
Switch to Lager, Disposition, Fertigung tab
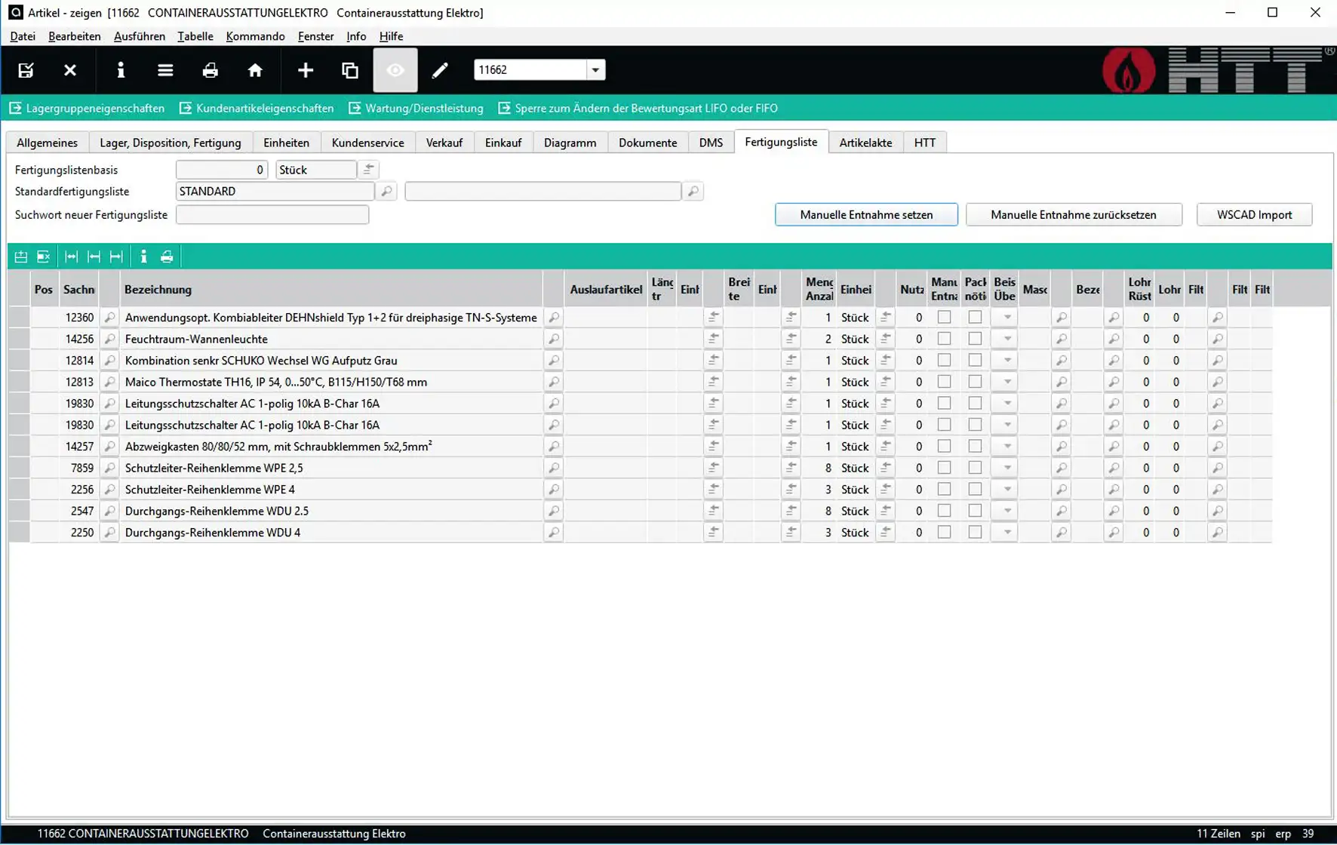171,143
